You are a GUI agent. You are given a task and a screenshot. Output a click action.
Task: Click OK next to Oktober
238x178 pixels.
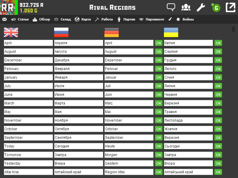coord(159,129)
